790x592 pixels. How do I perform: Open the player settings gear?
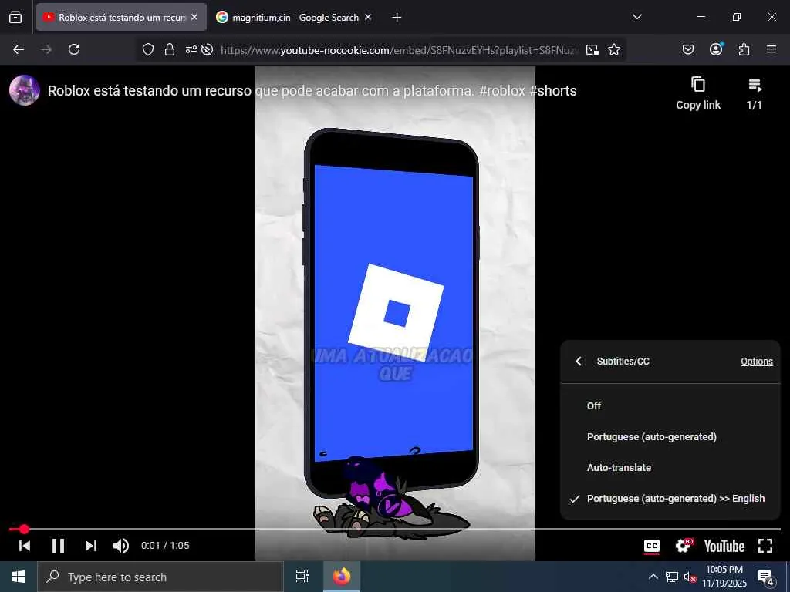pyautogui.click(x=684, y=546)
